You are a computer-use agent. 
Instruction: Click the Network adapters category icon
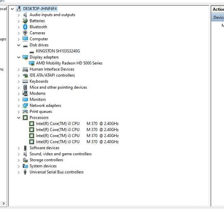pyautogui.click(x=25, y=106)
